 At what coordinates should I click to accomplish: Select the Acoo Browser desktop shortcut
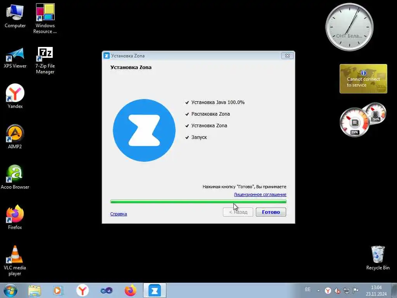[x=15, y=177]
